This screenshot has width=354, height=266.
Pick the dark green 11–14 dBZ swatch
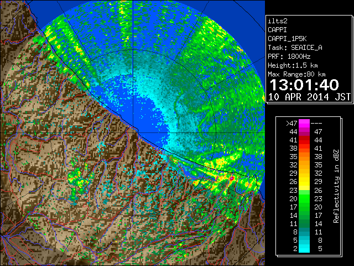point(304,224)
